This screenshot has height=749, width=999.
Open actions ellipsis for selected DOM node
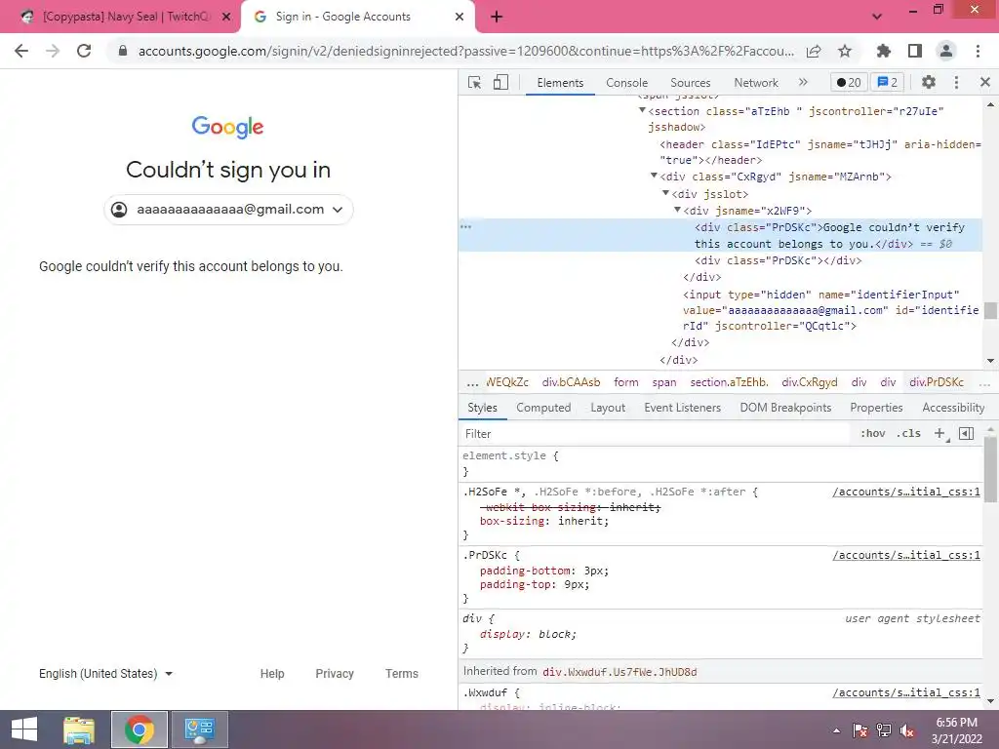(465, 226)
